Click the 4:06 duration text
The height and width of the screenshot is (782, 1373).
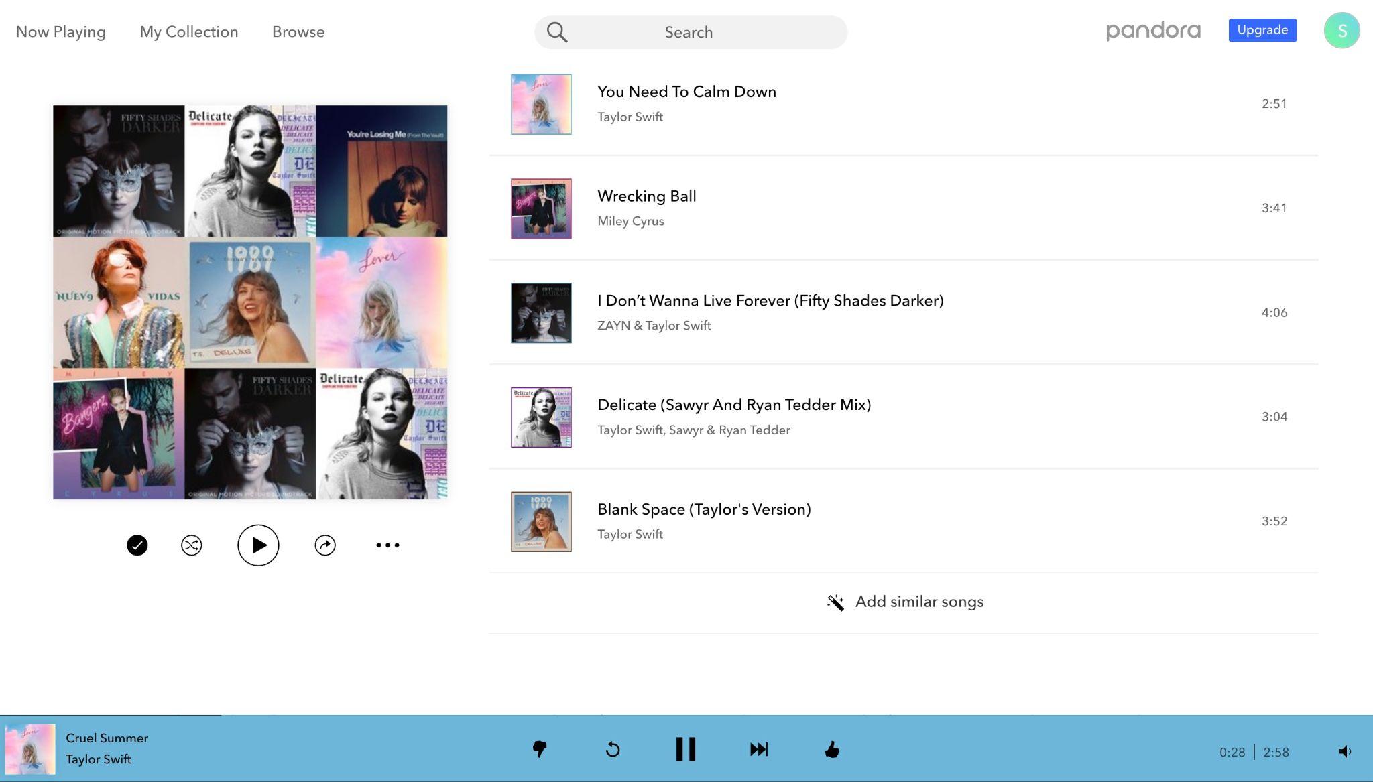[1274, 313]
